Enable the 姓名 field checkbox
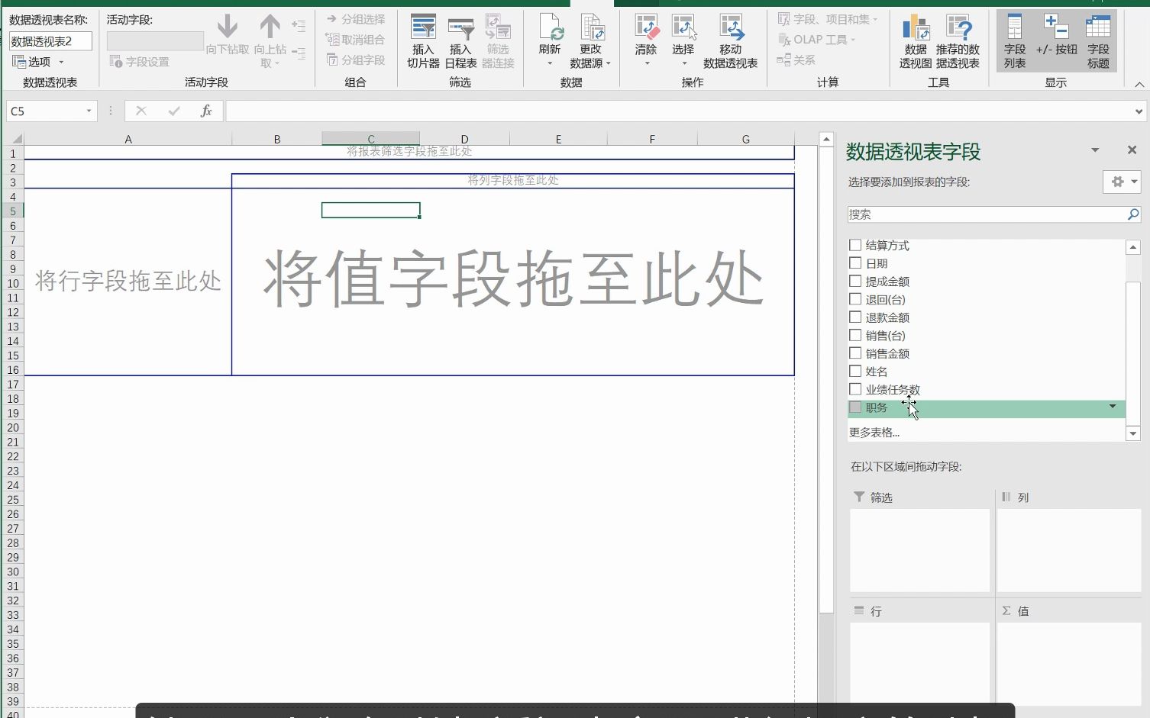The height and width of the screenshot is (718, 1150). [854, 371]
